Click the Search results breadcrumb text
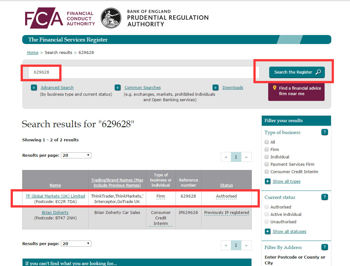 [59, 53]
